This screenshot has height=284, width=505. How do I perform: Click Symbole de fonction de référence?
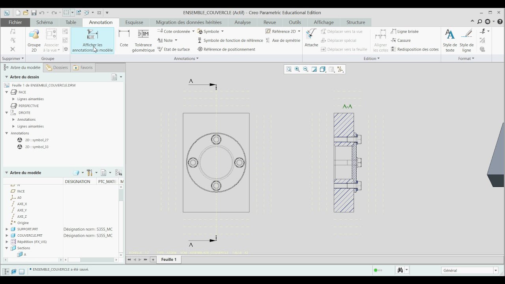tap(230, 40)
